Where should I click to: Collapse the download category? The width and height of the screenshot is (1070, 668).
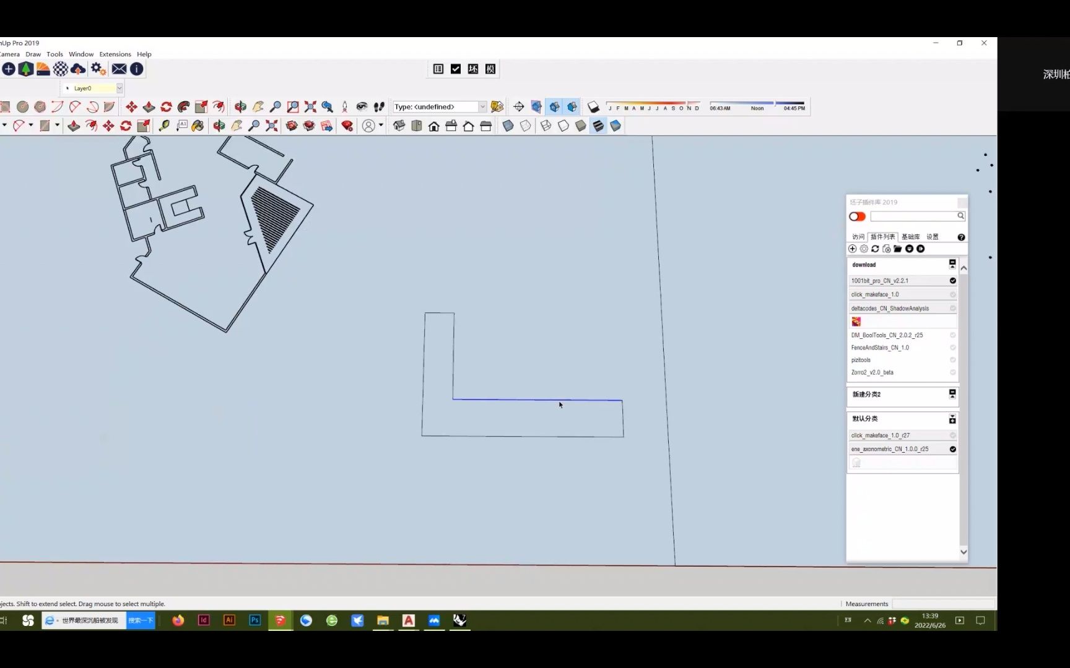(952, 264)
